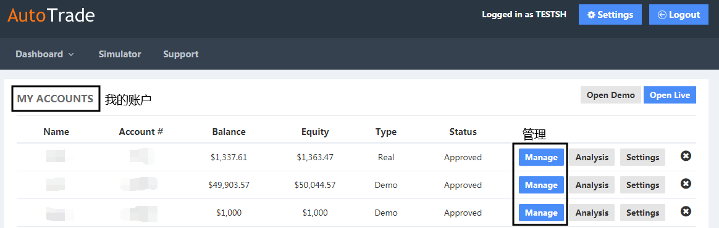This screenshot has height=228, width=719.
Task: Click the AutoTrade logo
Action: pyautogui.click(x=51, y=15)
